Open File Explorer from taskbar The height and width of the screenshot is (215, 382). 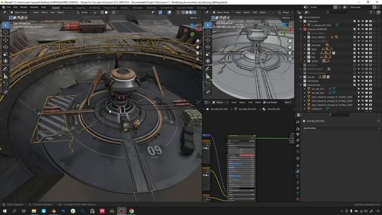click(x=34, y=211)
